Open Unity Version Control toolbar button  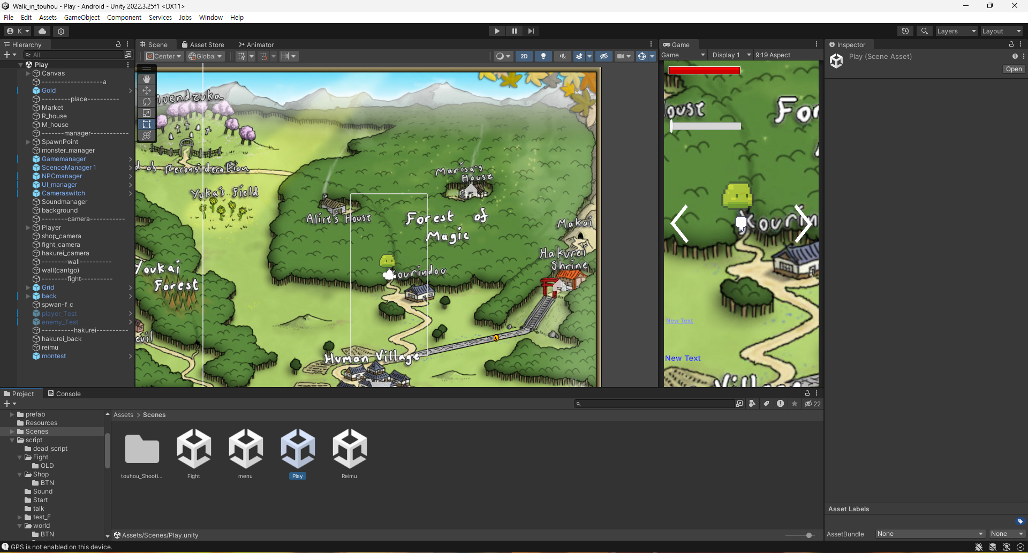[x=61, y=31]
